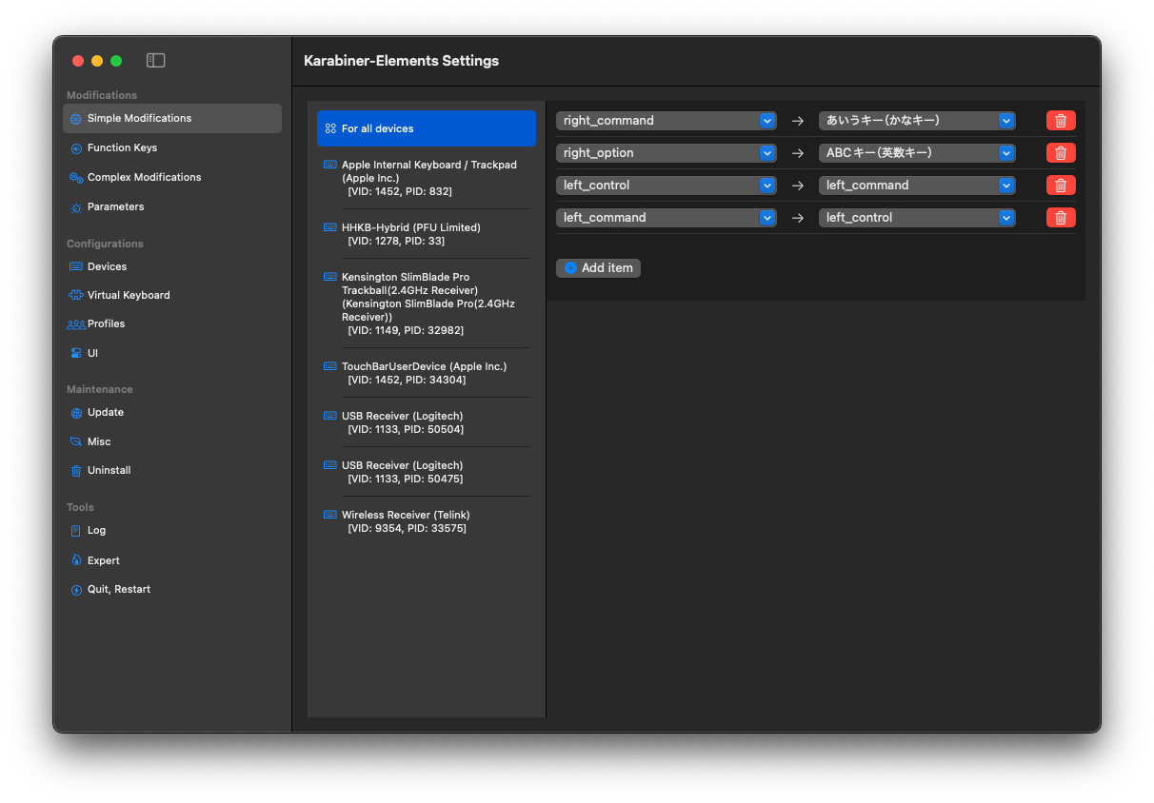1154x803 pixels.
Task: Click the Uninstall trash icon in sidebar
Action: pos(76,471)
